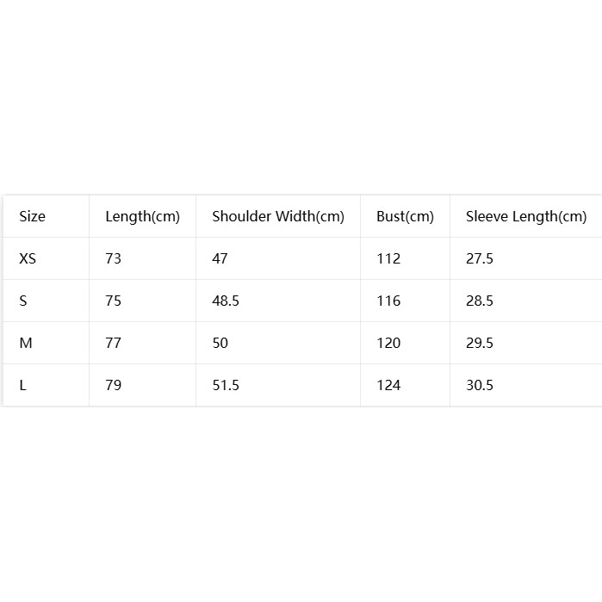Image resolution: width=602 pixels, height=602 pixels.
Task: Select shoulder width value 48.5
Action: (226, 301)
